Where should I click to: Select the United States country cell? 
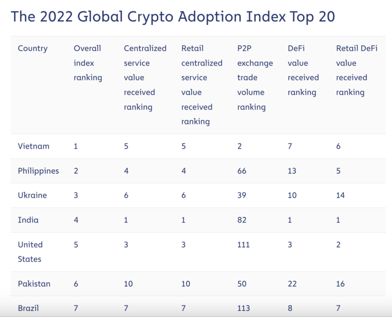(30, 252)
